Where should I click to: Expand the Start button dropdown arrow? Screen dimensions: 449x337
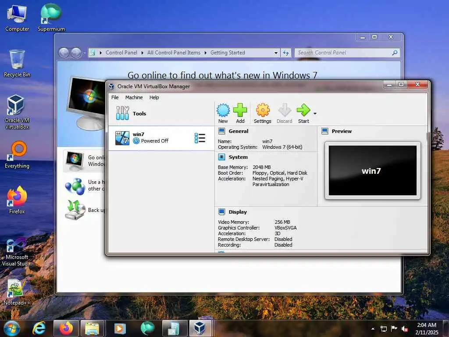pyautogui.click(x=315, y=114)
